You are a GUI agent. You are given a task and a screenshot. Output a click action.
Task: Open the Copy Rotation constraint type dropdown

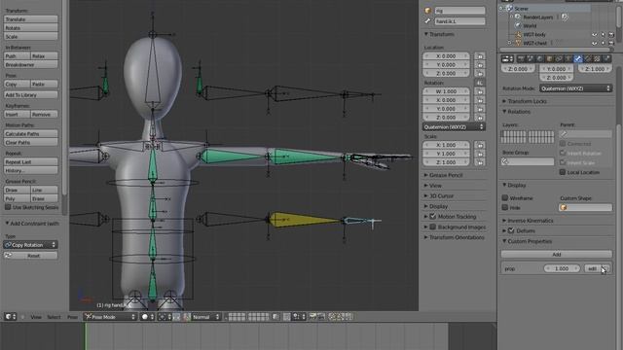[x=30, y=245]
